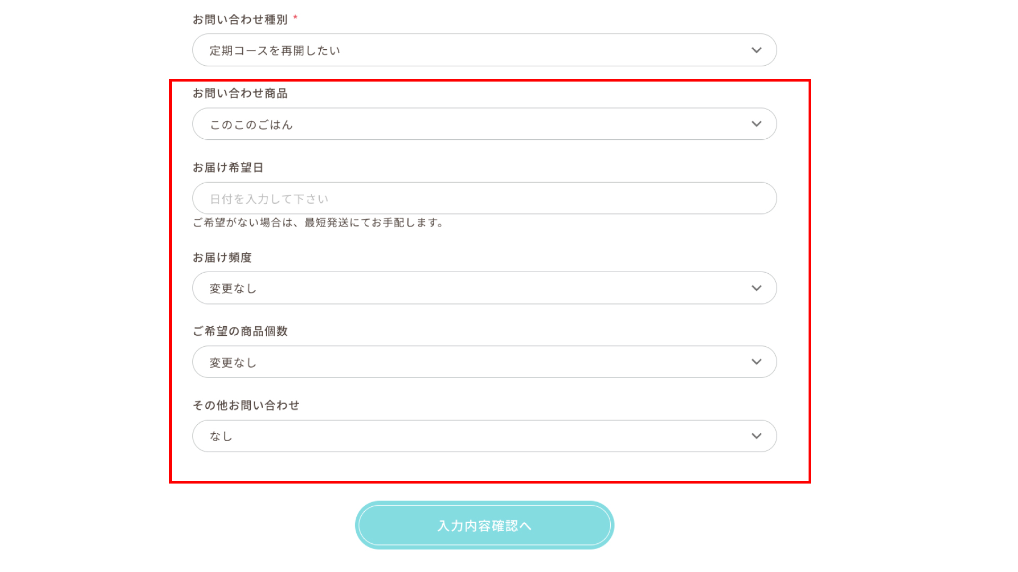Click the 最短発送にてお手配します helper note
Screen dimensions: 1018x572
[318, 222]
